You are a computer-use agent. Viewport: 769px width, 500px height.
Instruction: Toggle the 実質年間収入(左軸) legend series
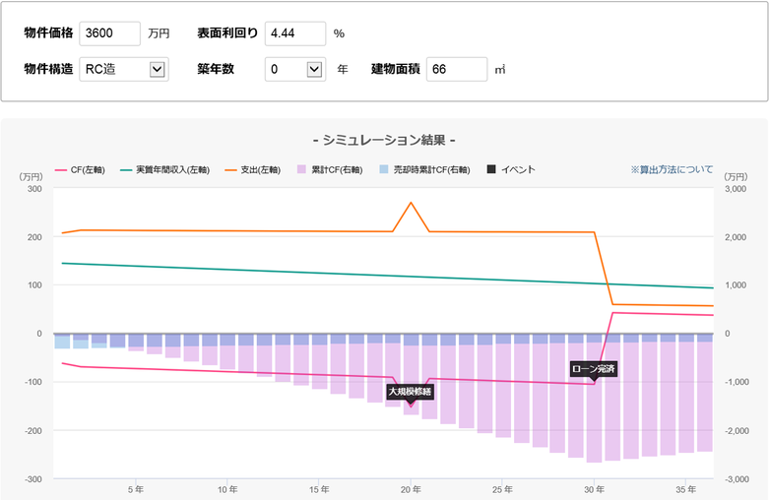[164, 170]
